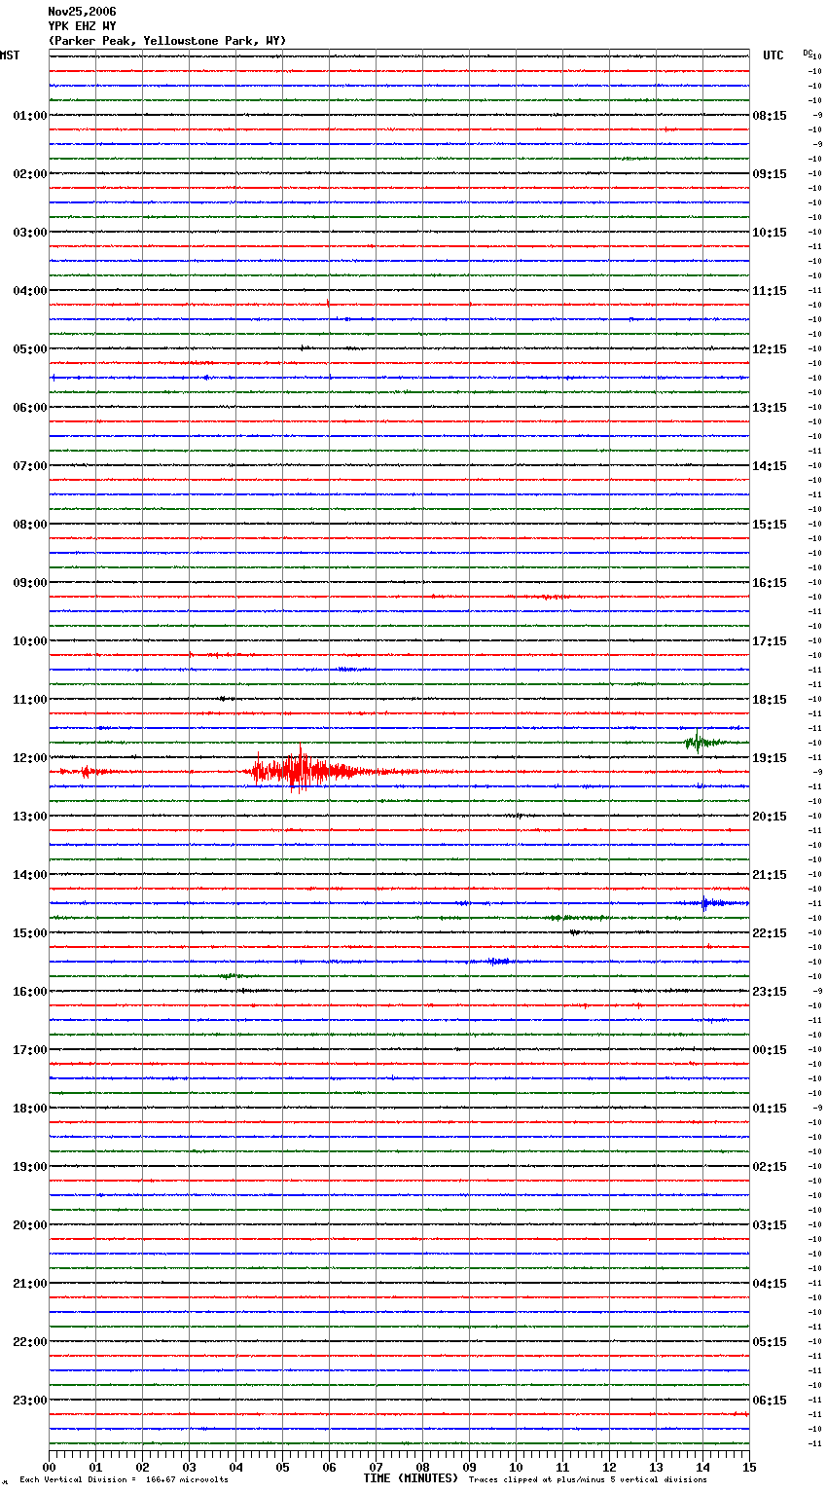Select the station code YPK EHZ WY
The width and height of the screenshot is (827, 1493).
(82, 26)
